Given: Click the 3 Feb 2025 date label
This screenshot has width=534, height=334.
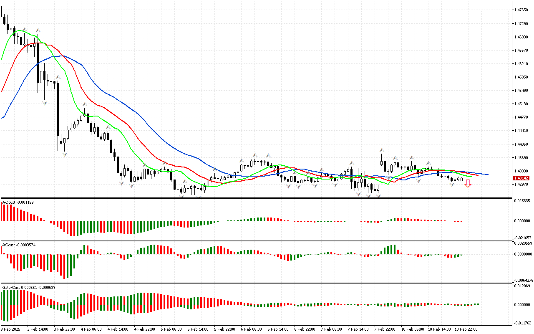Looking at the screenshot, I should click(10, 329).
